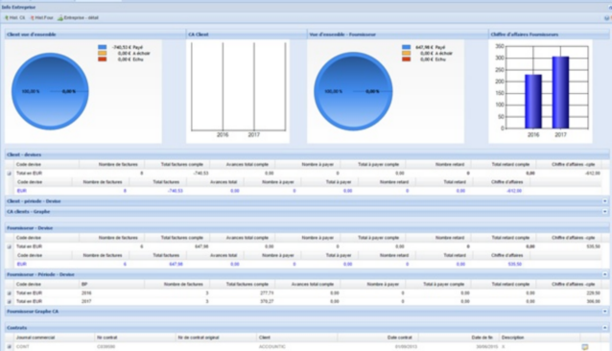Open the Hist. Four toolbar item

coord(41,18)
